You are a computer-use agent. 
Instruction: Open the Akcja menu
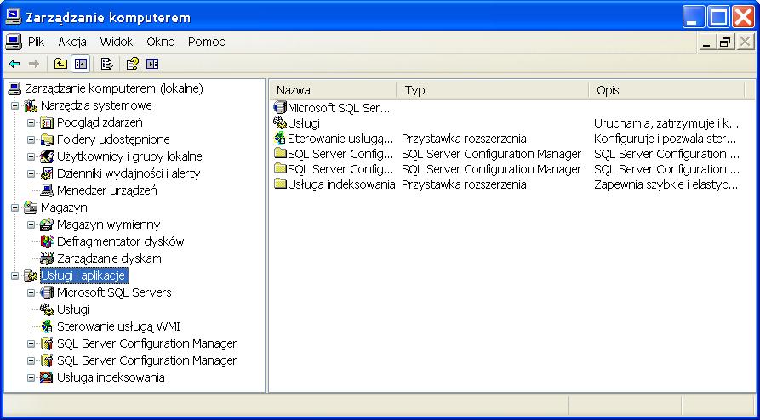72,42
